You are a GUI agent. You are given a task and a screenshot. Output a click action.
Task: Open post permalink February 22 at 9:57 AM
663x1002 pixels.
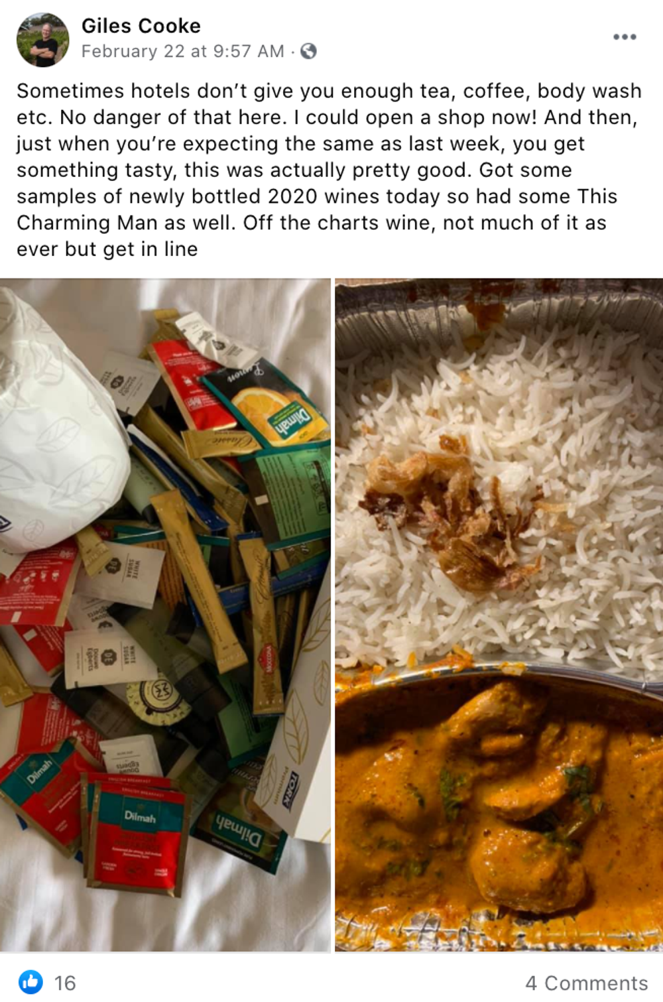pyautogui.click(x=182, y=51)
